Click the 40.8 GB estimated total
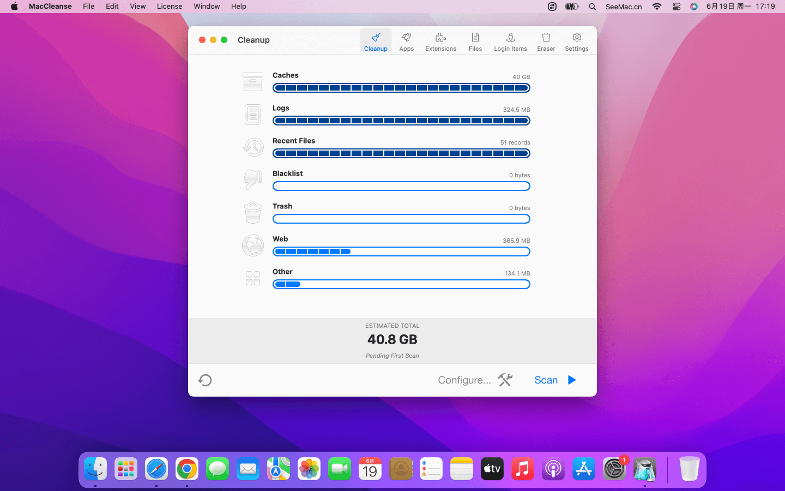The width and height of the screenshot is (785, 491). click(392, 339)
